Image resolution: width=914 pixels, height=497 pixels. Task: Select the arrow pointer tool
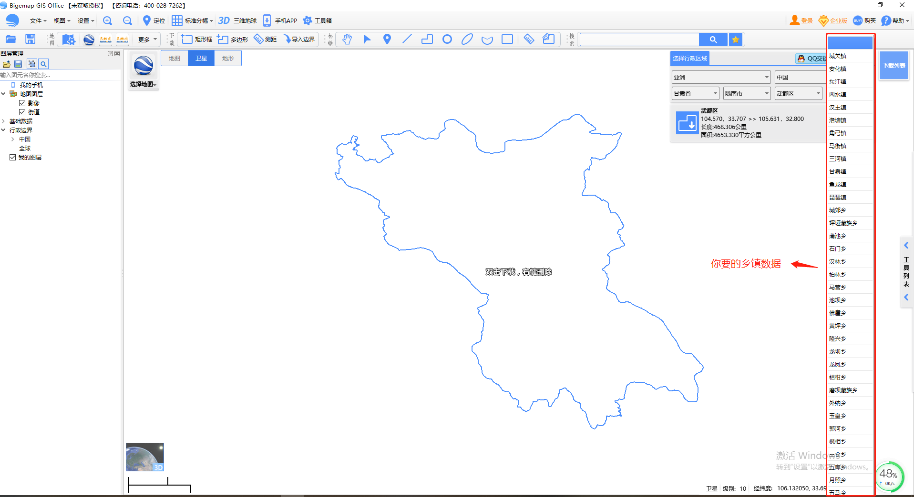coord(367,40)
